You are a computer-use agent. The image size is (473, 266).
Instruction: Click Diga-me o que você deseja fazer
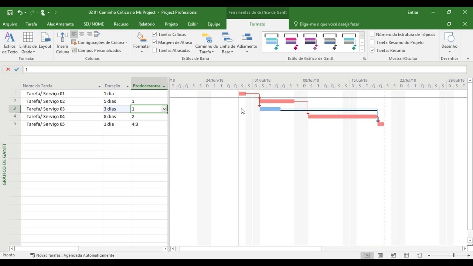click(326, 24)
